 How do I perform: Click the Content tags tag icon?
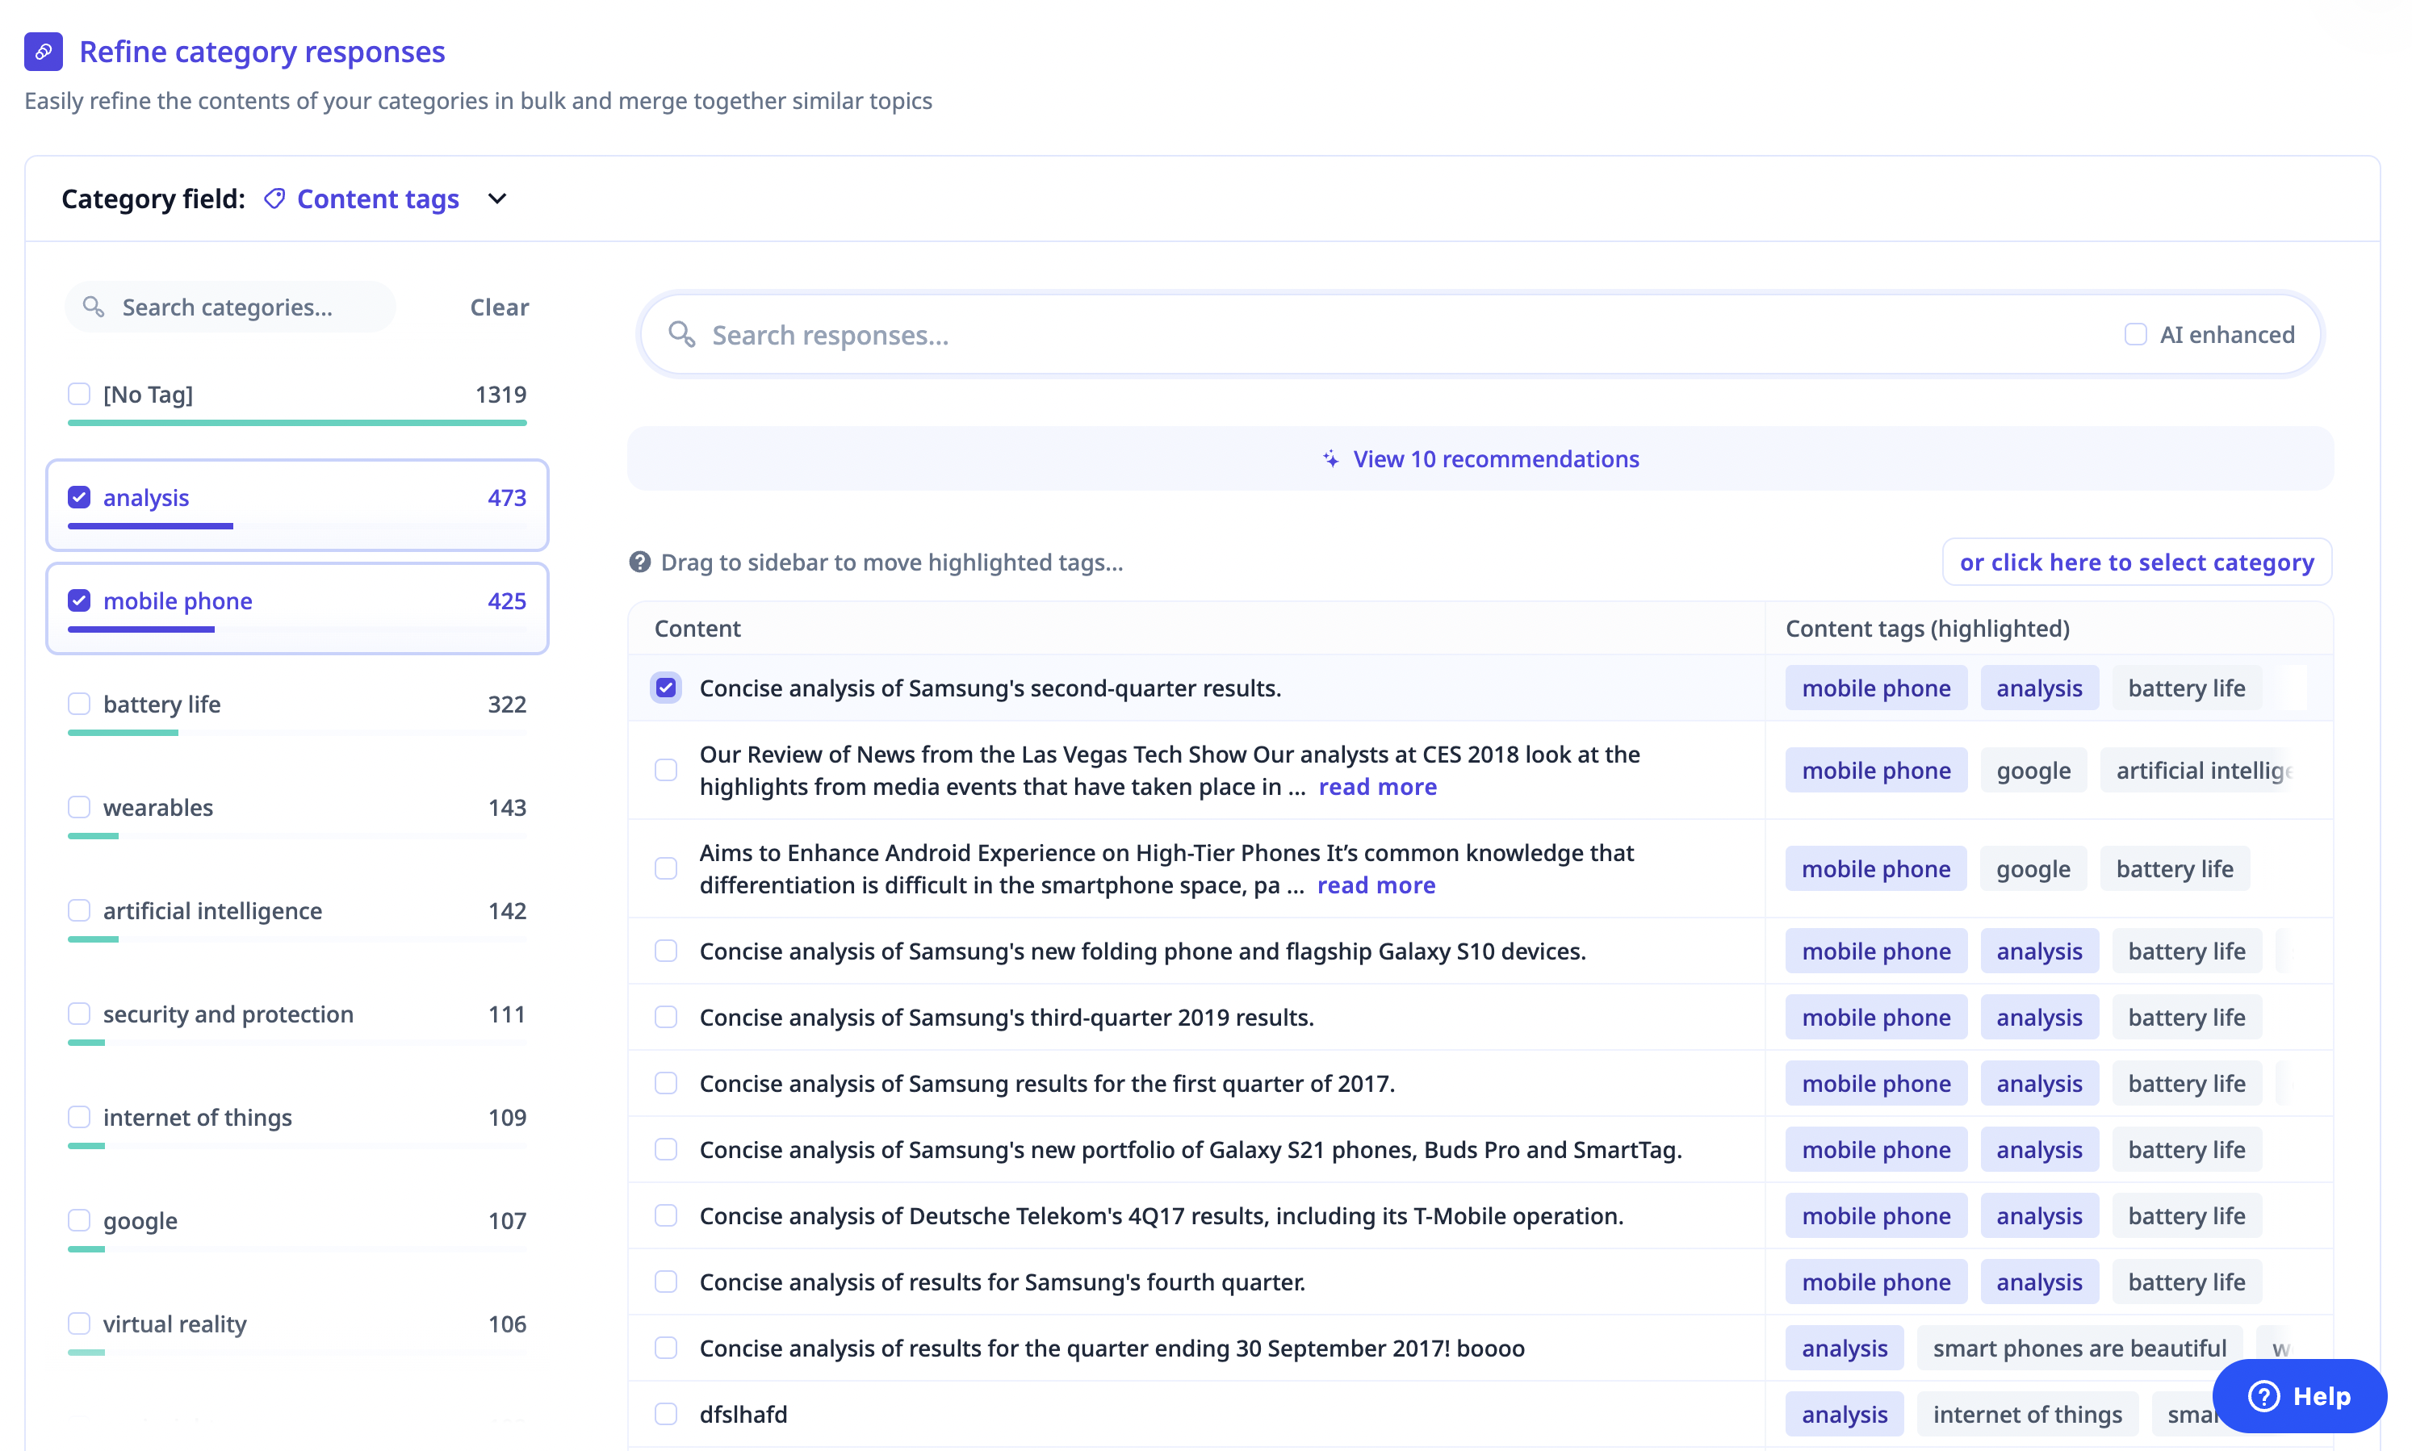(x=274, y=199)
